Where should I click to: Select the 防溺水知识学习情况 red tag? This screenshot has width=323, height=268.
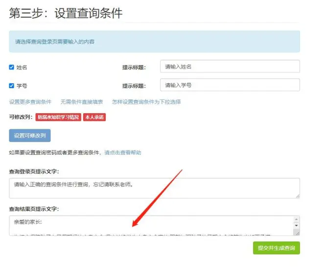(58, 117)
